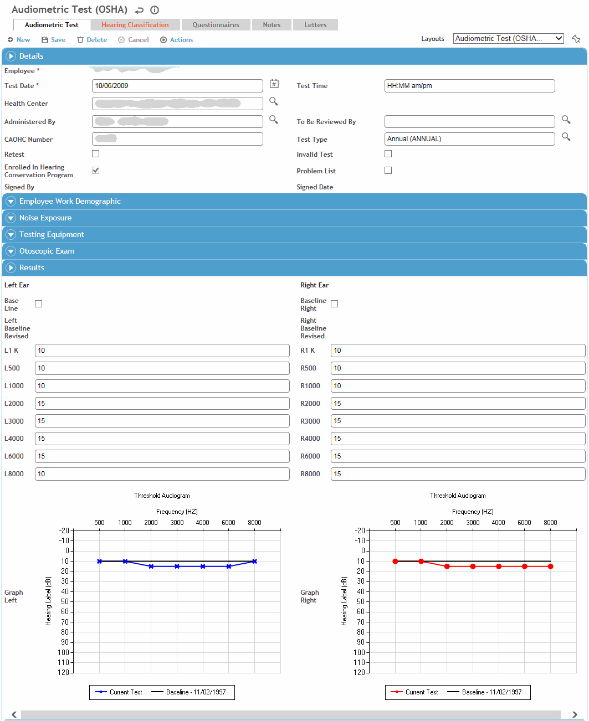The width and height of the screenshot is (589, 721).
Task: Click the Delete trash icon
Action: 80,40
